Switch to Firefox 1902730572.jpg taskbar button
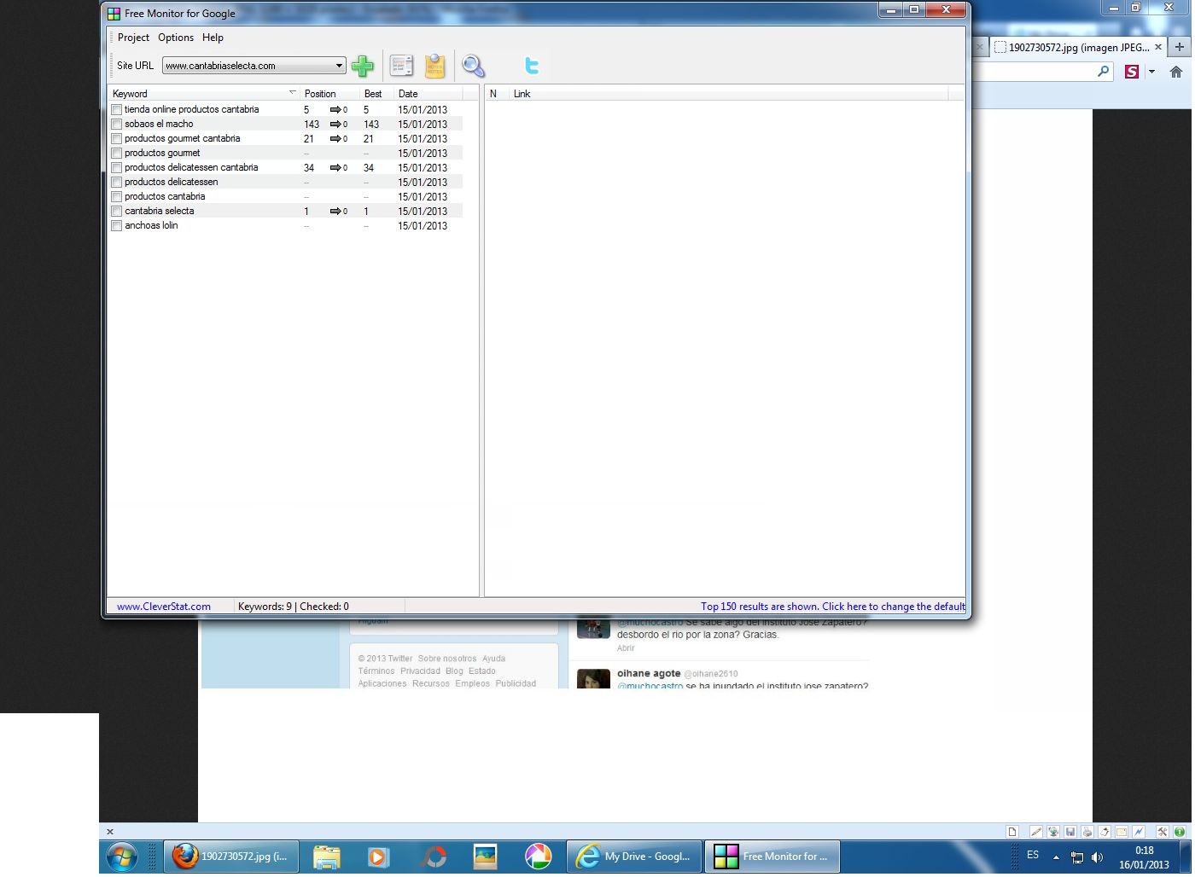The width and height of the screenshot is (1195, 877). [231, 857]
